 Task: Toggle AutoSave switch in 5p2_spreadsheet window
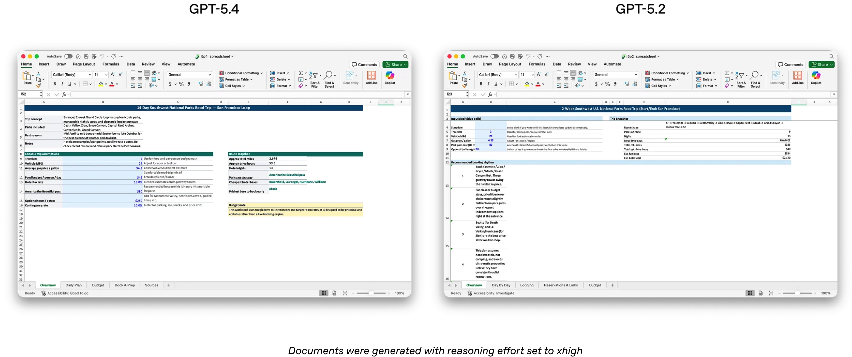click(x=494, y=57)
